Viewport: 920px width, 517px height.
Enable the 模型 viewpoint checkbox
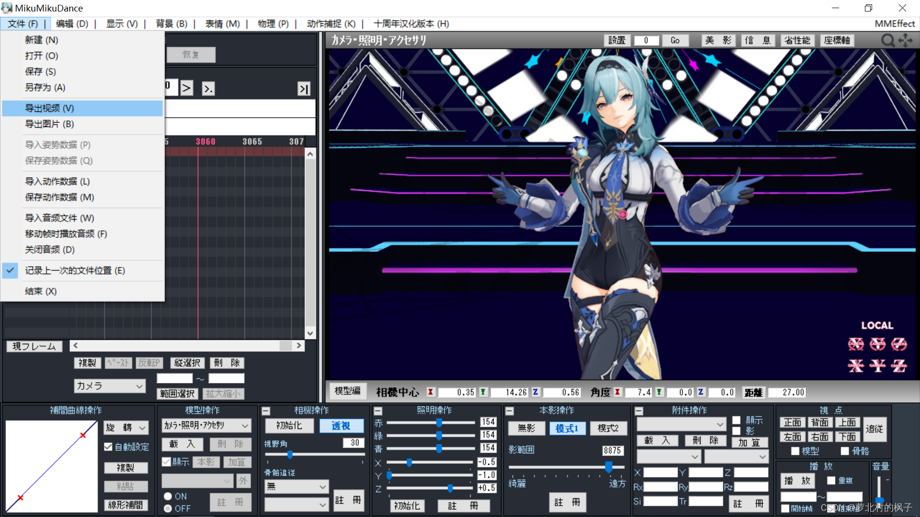795,451
